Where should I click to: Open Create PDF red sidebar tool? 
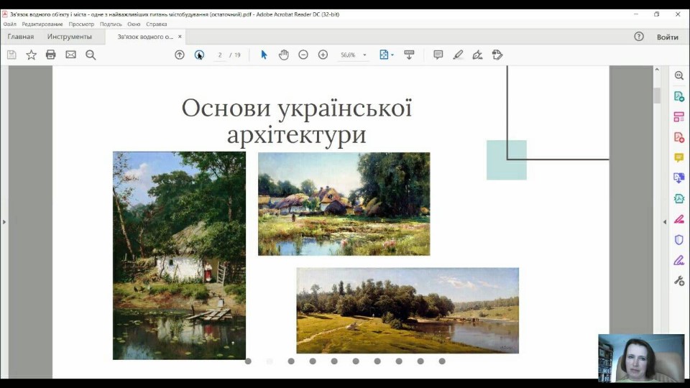tap(679, 137)
